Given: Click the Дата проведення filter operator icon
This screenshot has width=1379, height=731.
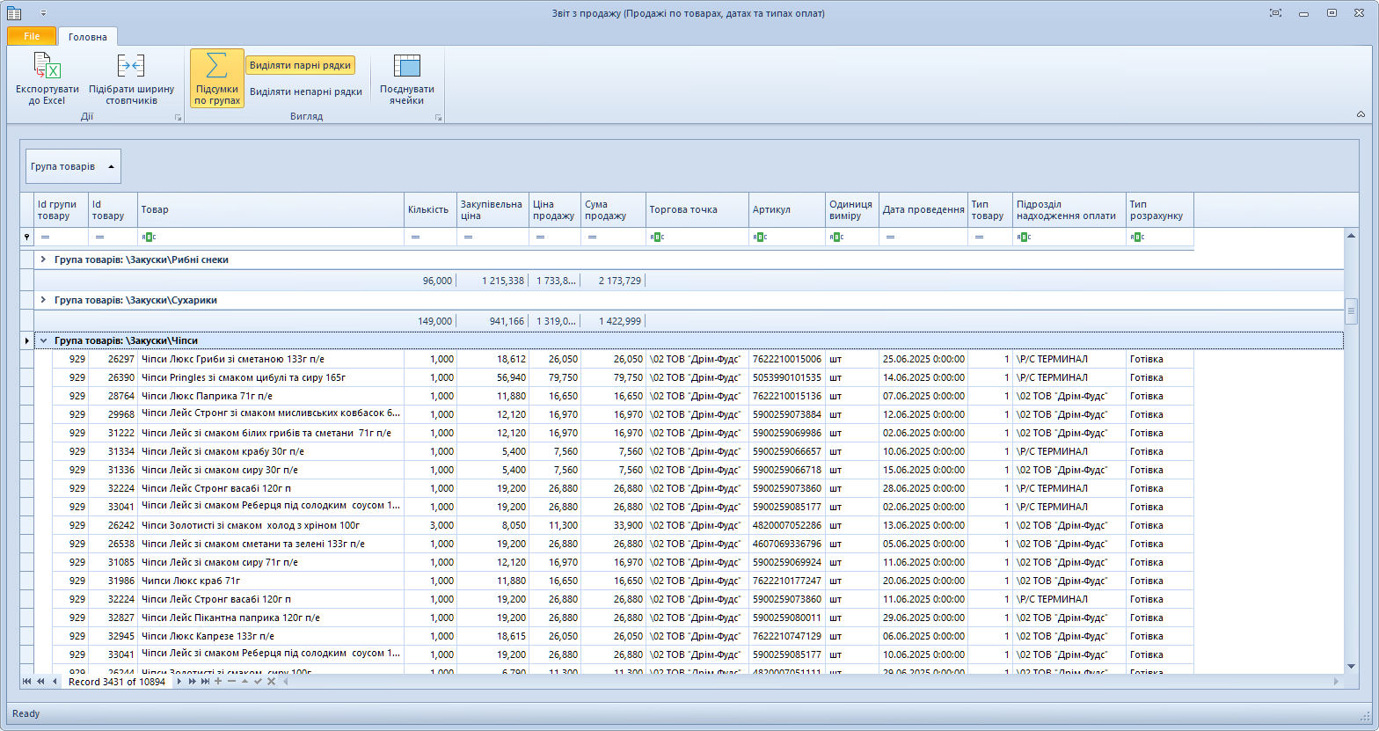Looking at the screenshot, I should (x=890, y=238).
